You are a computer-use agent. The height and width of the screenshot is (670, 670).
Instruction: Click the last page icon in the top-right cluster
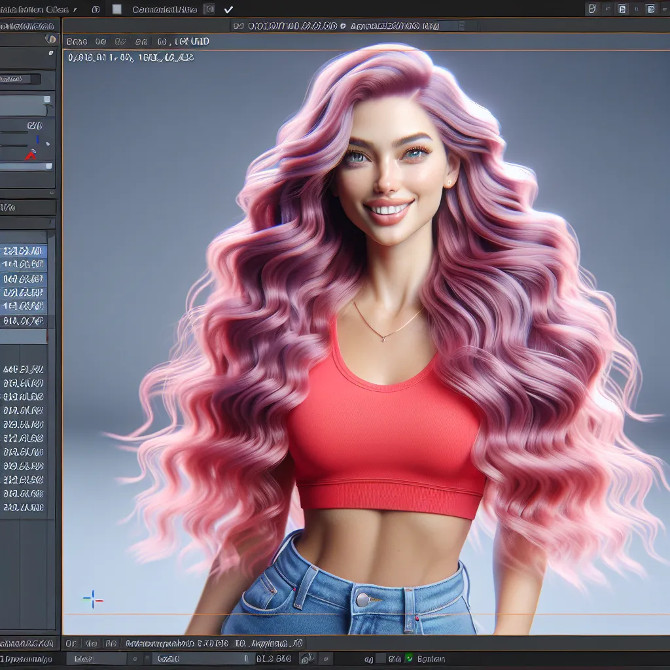650,9
